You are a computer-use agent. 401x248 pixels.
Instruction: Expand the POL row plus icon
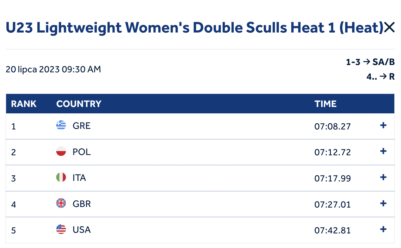point(383,151)
